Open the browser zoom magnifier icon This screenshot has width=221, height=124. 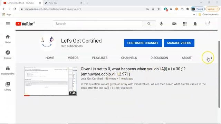coord(153,9)
